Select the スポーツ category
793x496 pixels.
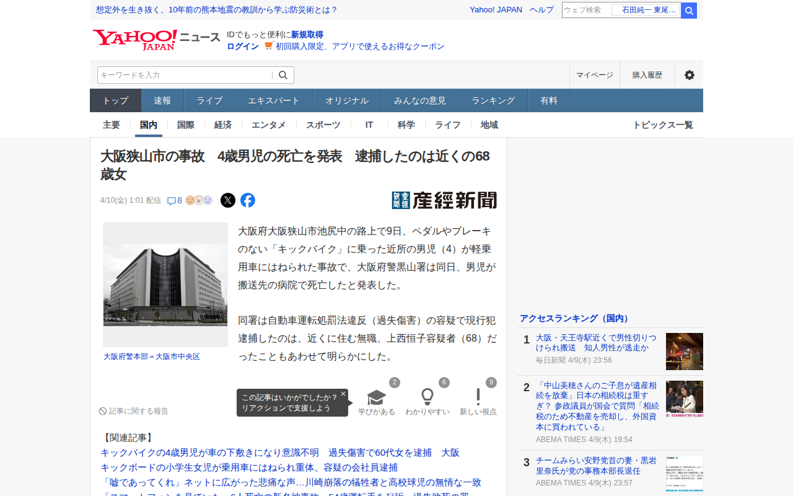coord(323,125)
